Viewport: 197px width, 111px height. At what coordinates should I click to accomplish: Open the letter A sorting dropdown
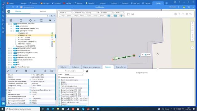[53, 16]
